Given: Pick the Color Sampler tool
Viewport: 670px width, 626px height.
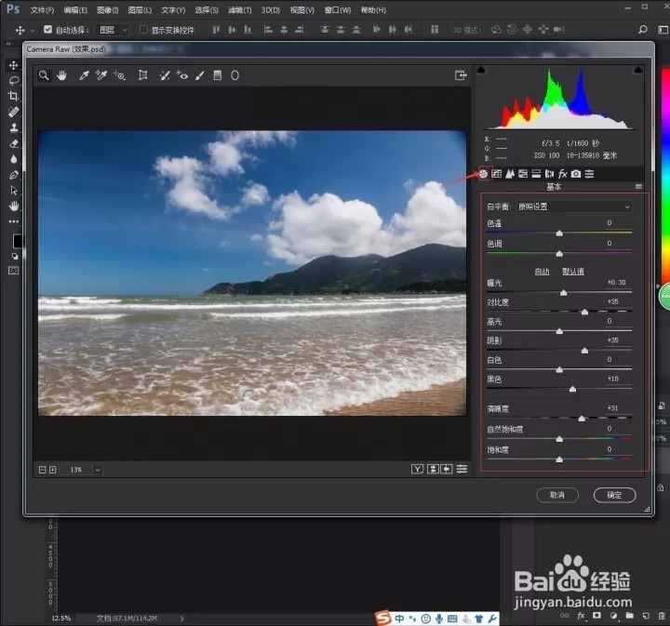Looking at the screenshot, I should click(101, 75).
